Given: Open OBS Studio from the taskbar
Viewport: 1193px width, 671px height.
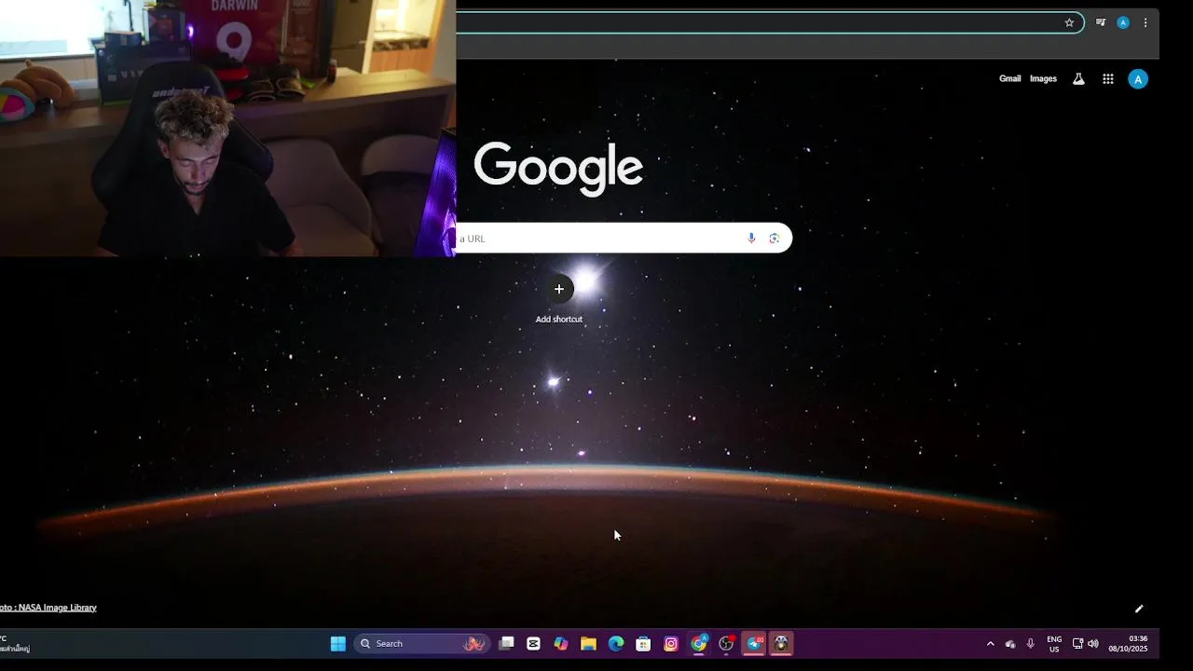Looking at the screenshot, I should click(726, 643).
